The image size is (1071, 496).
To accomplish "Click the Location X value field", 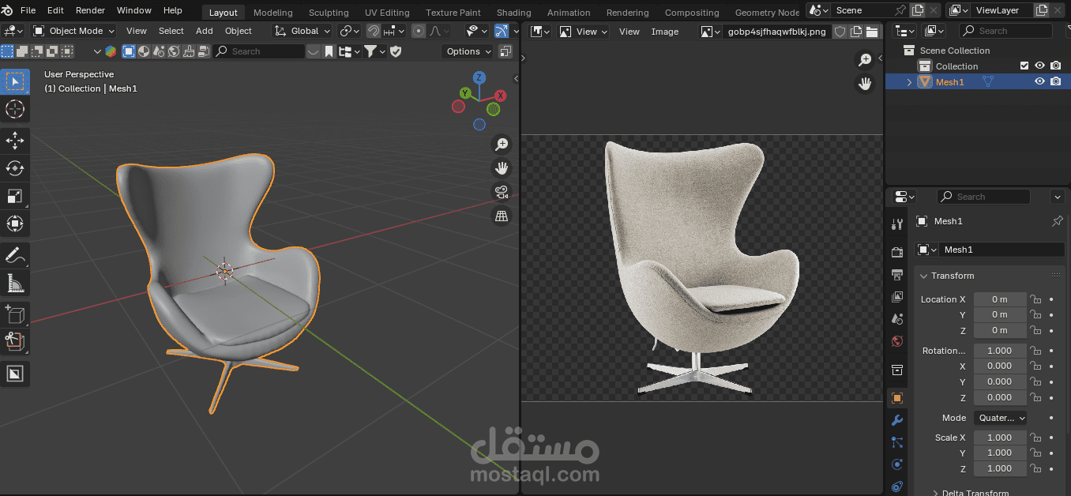I will pos(1000,299).
